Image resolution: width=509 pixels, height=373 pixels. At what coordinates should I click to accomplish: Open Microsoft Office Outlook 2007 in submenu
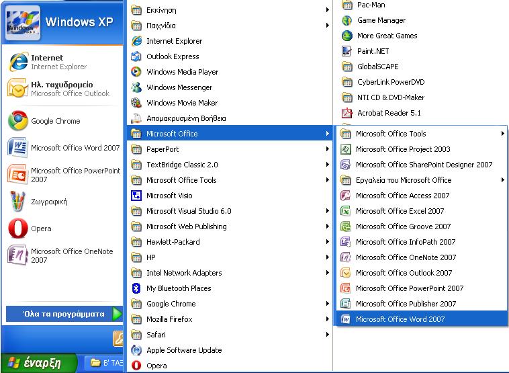click(422, 273)
